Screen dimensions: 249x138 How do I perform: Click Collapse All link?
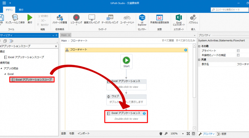185,40
